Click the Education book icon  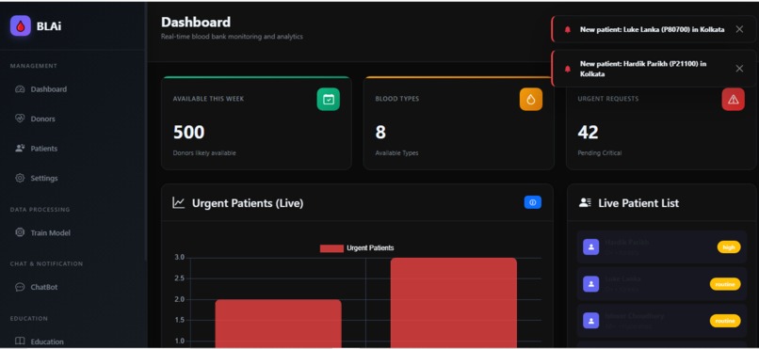pyautogui.click(x=20, y=341)
